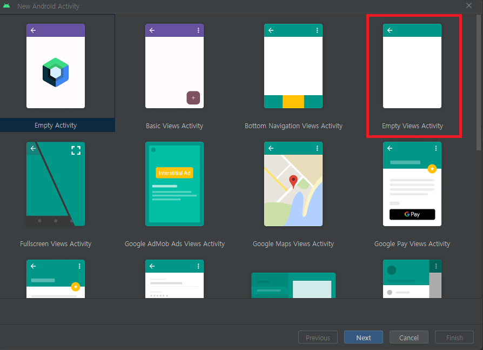Click the template gallery vertical scrollbar
The height and width of the screenshot is (350, 483).
pyautogui.click(x=478, y=82)
